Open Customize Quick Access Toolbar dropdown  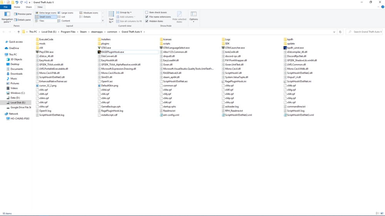coord(30,2)
